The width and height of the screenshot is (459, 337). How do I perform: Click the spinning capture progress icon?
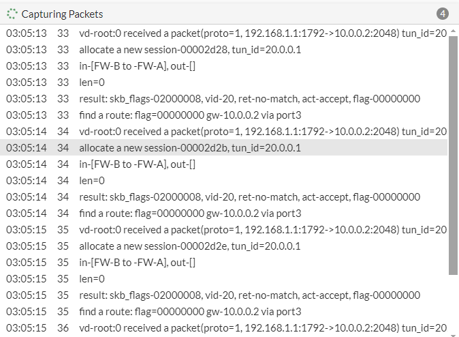pyautogui.click(x=12, y=14)
